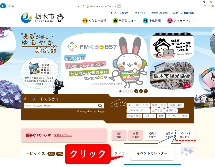Click the マイナンバー制度 keyword tag
215x167 pixels.
(x=177, y=116)
